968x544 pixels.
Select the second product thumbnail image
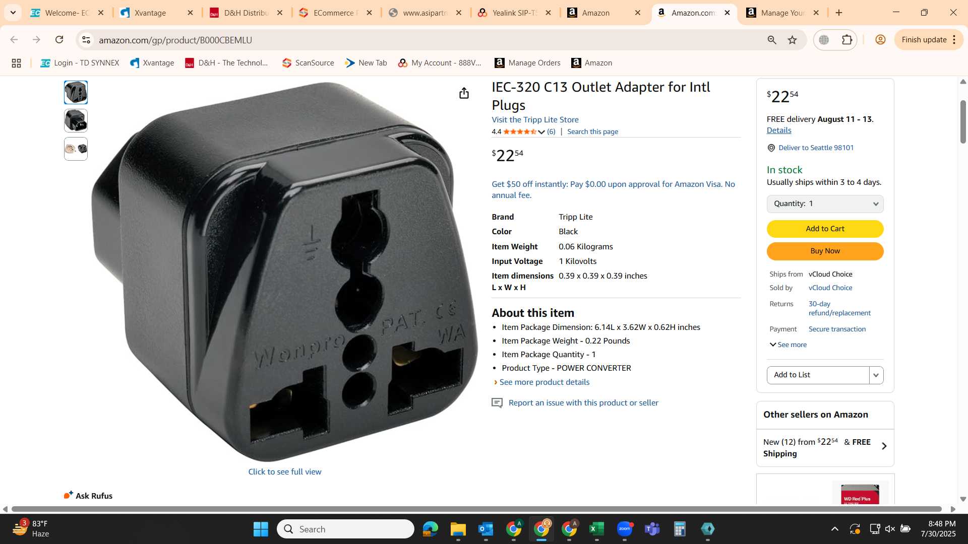pos(76,120)
